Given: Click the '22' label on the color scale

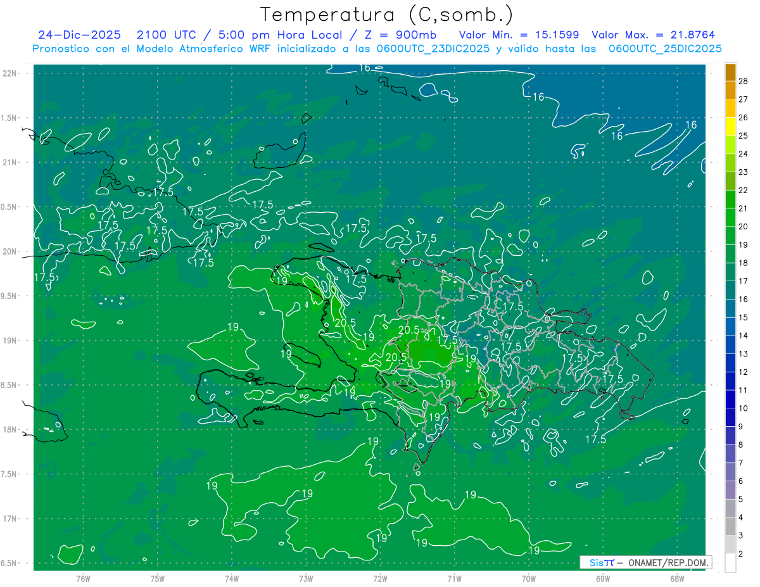Looking at the screenshot, I should (744, 190).
